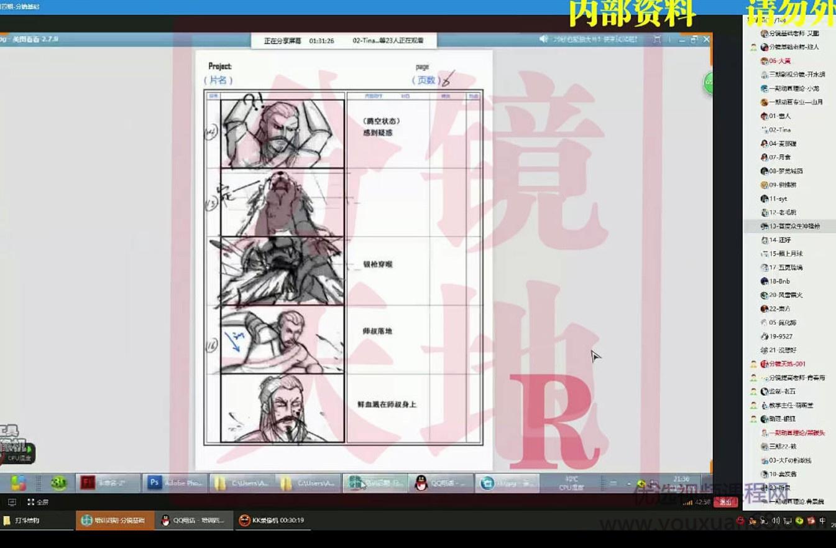
Task: Click the storyboard panel of the bearded man
Action: [282, 408]
